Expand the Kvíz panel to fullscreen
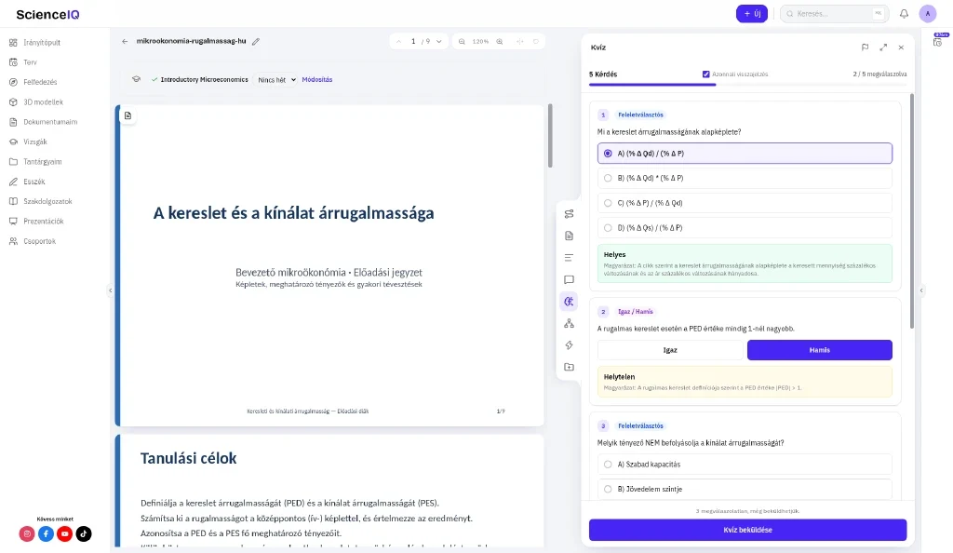The width and height of the screenshot is (953, 553). tap(883, 47)
